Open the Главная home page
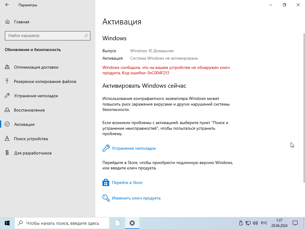The height and width of the screenshot is (229, 305). point(21,22)
